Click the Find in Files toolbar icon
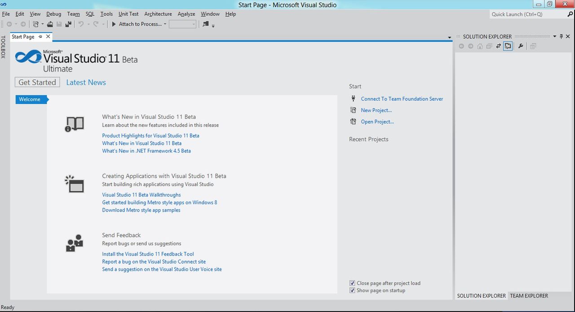 (206, 24)
